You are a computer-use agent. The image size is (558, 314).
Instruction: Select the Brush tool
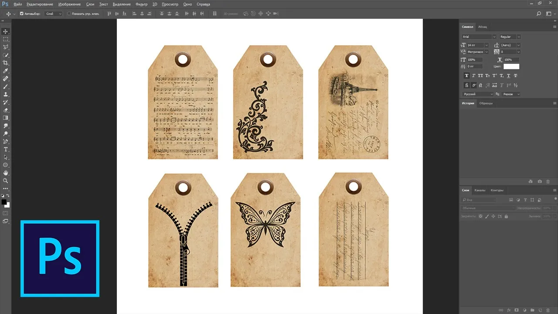click(x=6, y=86)
